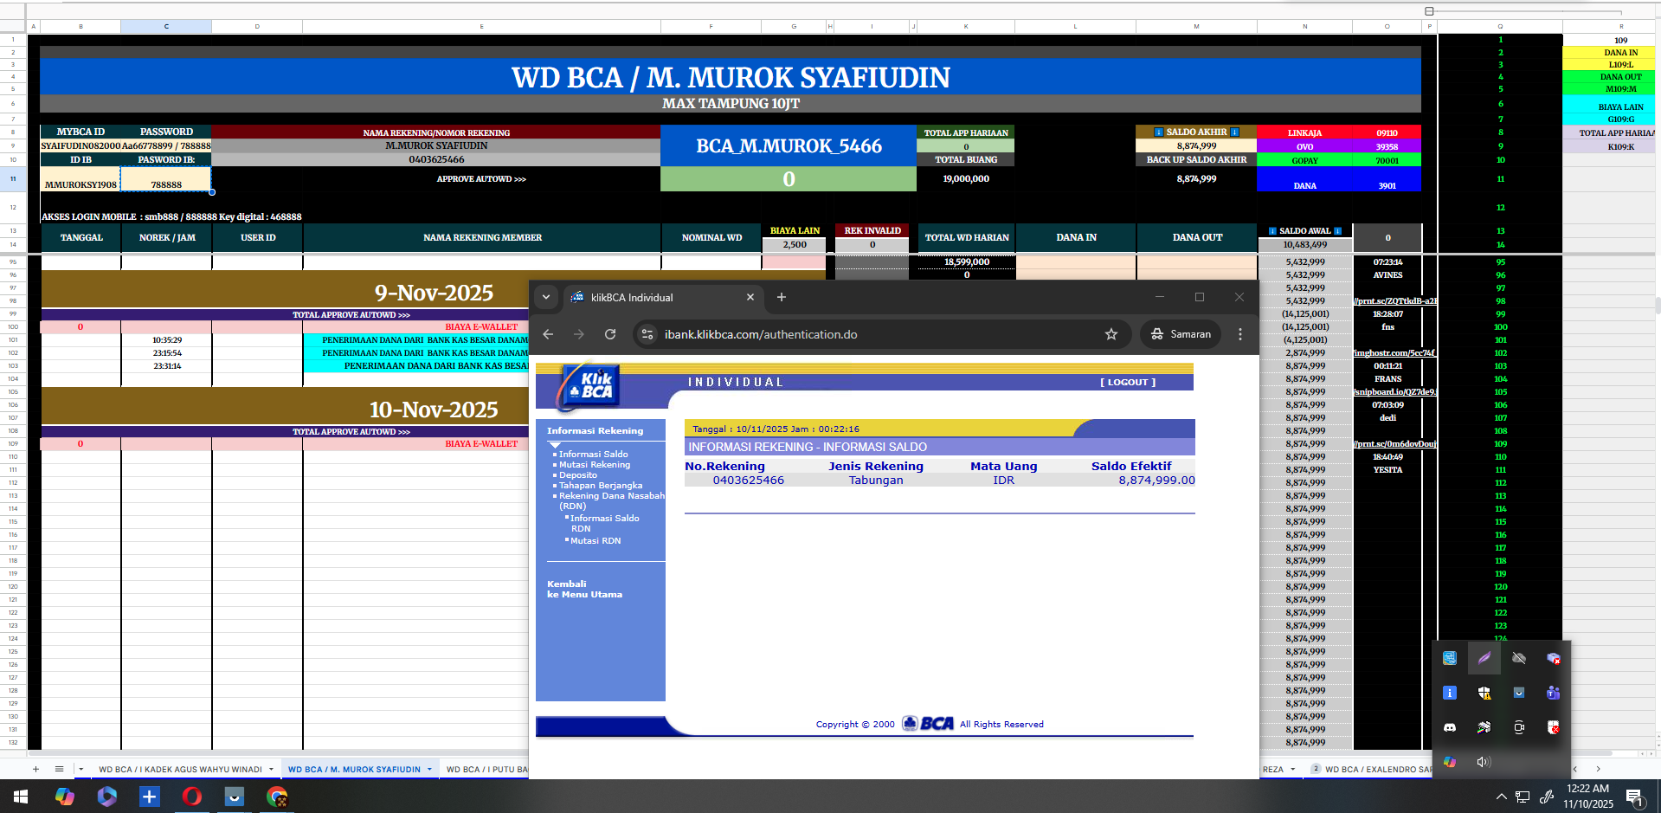Go back in the klikBCA browser
1661x813 pixels.
tap(548, 334)
